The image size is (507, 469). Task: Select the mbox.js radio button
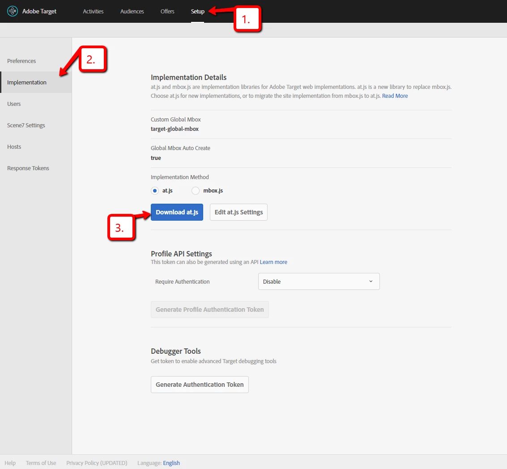click(x=195, y=191)
